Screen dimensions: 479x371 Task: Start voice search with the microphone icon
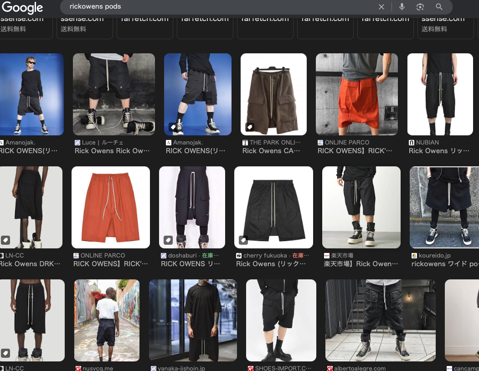[402, 7]
